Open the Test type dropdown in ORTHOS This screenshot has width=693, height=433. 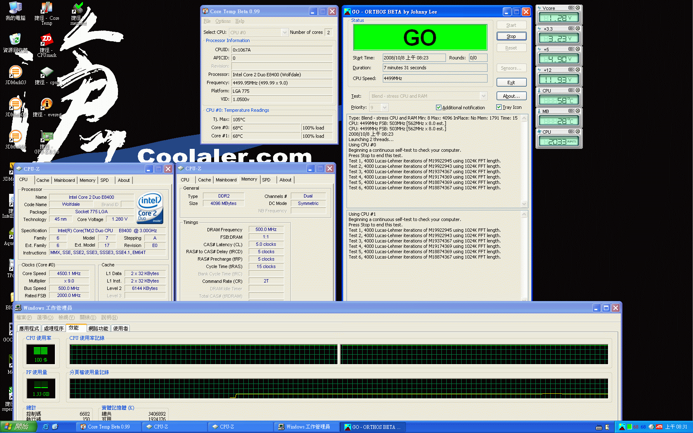tap(483, 96)
